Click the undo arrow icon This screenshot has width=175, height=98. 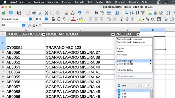click(x=79, y=13)
